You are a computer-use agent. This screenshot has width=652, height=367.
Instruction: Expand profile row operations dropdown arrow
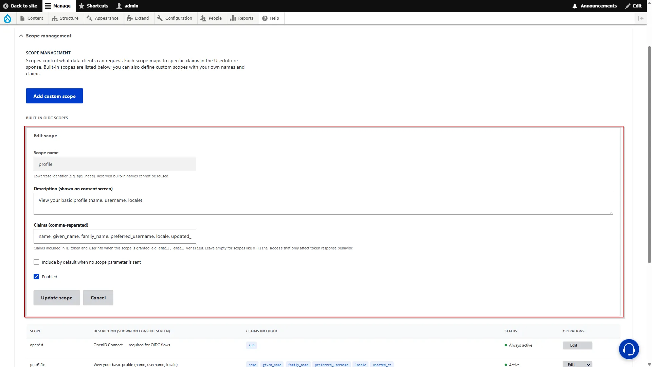tap(588, 364)
